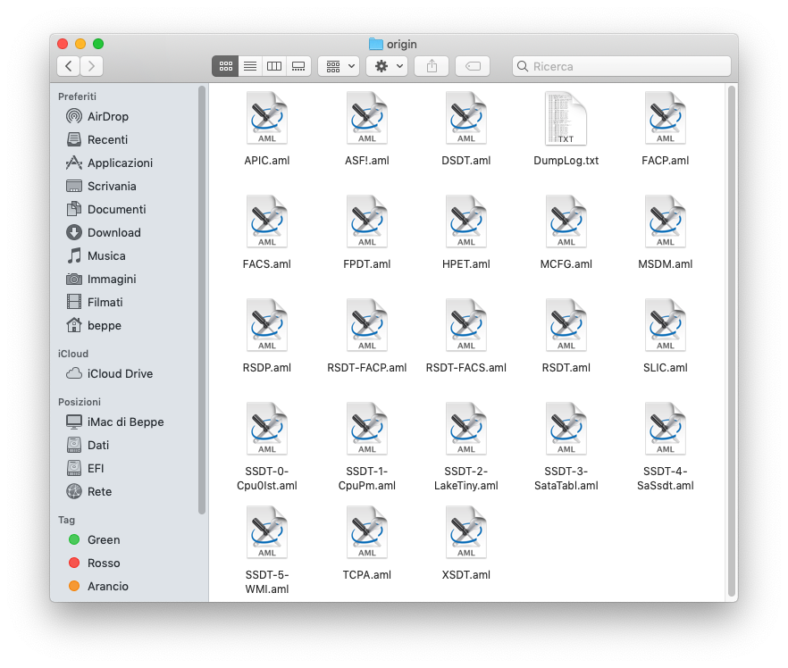Switch to icon view mode
Image resolution: width=788 pixels, height=668 pixels.
(226, 66)
